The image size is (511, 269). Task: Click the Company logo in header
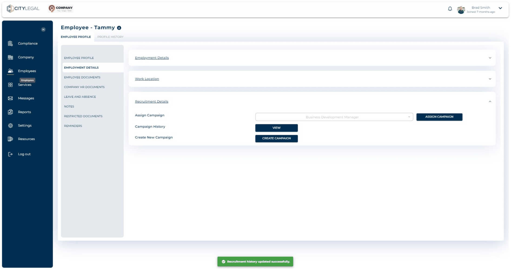click(61, 9)
